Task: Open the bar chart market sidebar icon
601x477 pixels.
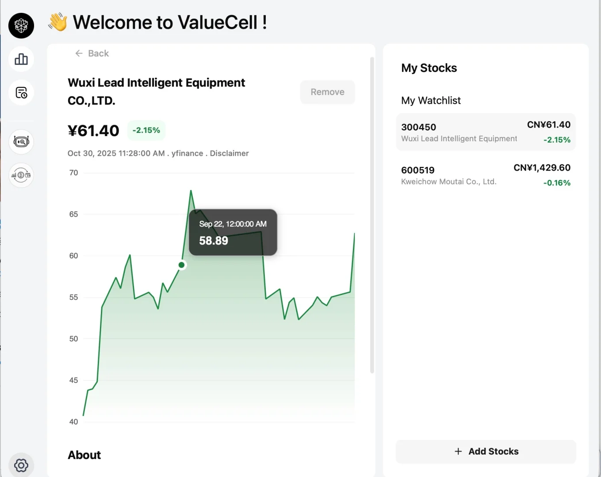Action: (21, 59)
